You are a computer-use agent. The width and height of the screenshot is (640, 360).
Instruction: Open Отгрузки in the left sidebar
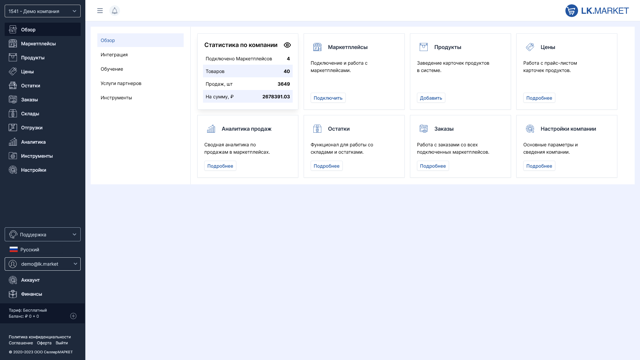pyautogui.click(x=32, y=128)
